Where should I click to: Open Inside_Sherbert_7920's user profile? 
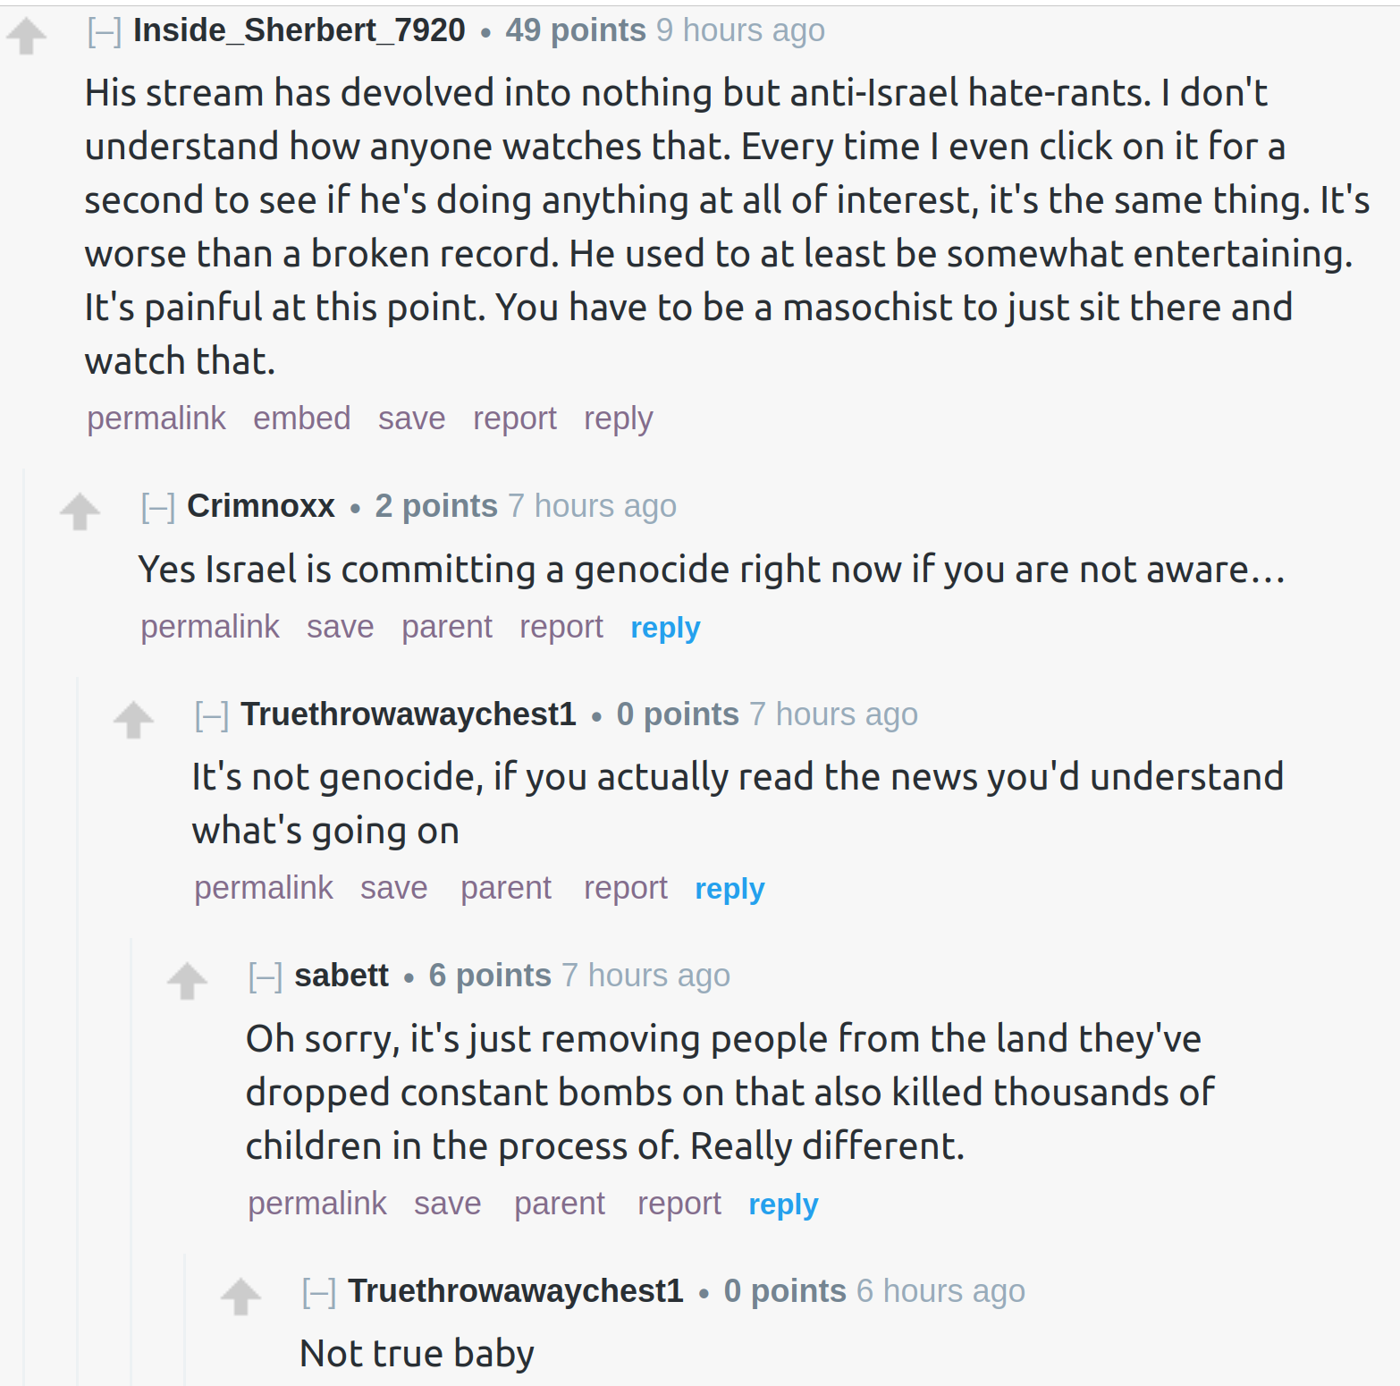299,30
